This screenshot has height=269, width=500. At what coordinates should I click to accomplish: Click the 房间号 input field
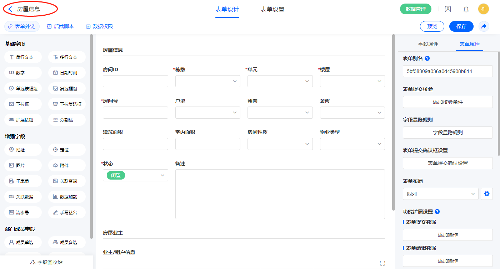pyautogui.click(x=135, y=113)
